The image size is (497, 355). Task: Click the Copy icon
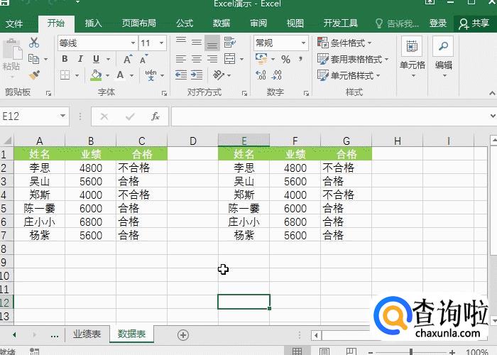click(33, 59)
